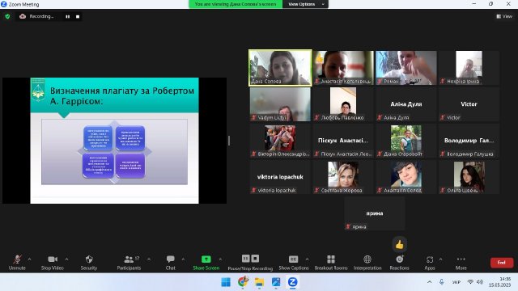
Task: Expand audio options arrow next to Unmute
Action: pyautogui.click(x=29, y=259)
